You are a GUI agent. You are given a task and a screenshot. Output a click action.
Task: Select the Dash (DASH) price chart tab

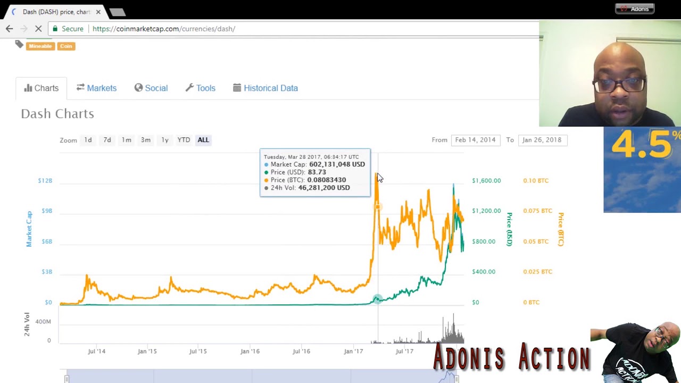pyautogui.click(x=56, y=12)
